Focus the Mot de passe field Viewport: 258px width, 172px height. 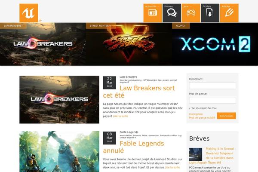click(212, 100)
